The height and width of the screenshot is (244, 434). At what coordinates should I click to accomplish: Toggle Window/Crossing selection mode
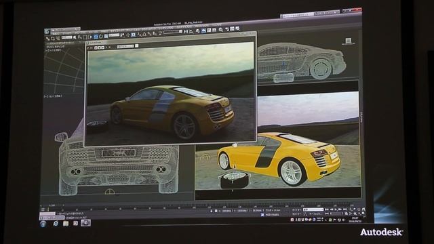(90, 37)
